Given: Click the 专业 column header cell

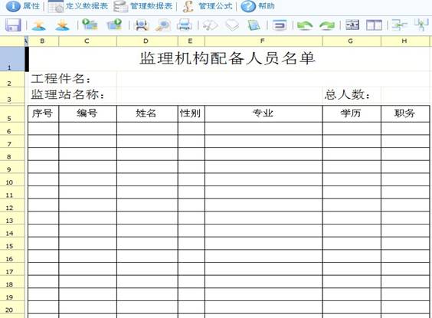Looking at the screenshot, I should tap(263, 113).
